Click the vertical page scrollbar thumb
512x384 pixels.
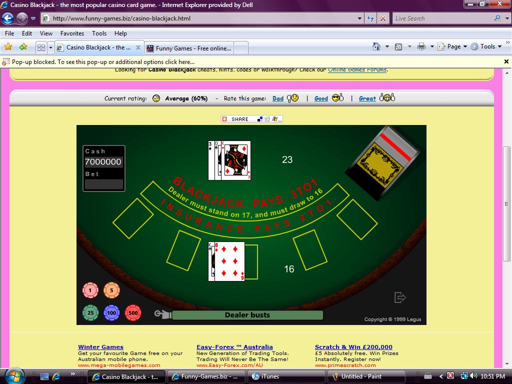[506, 204]
